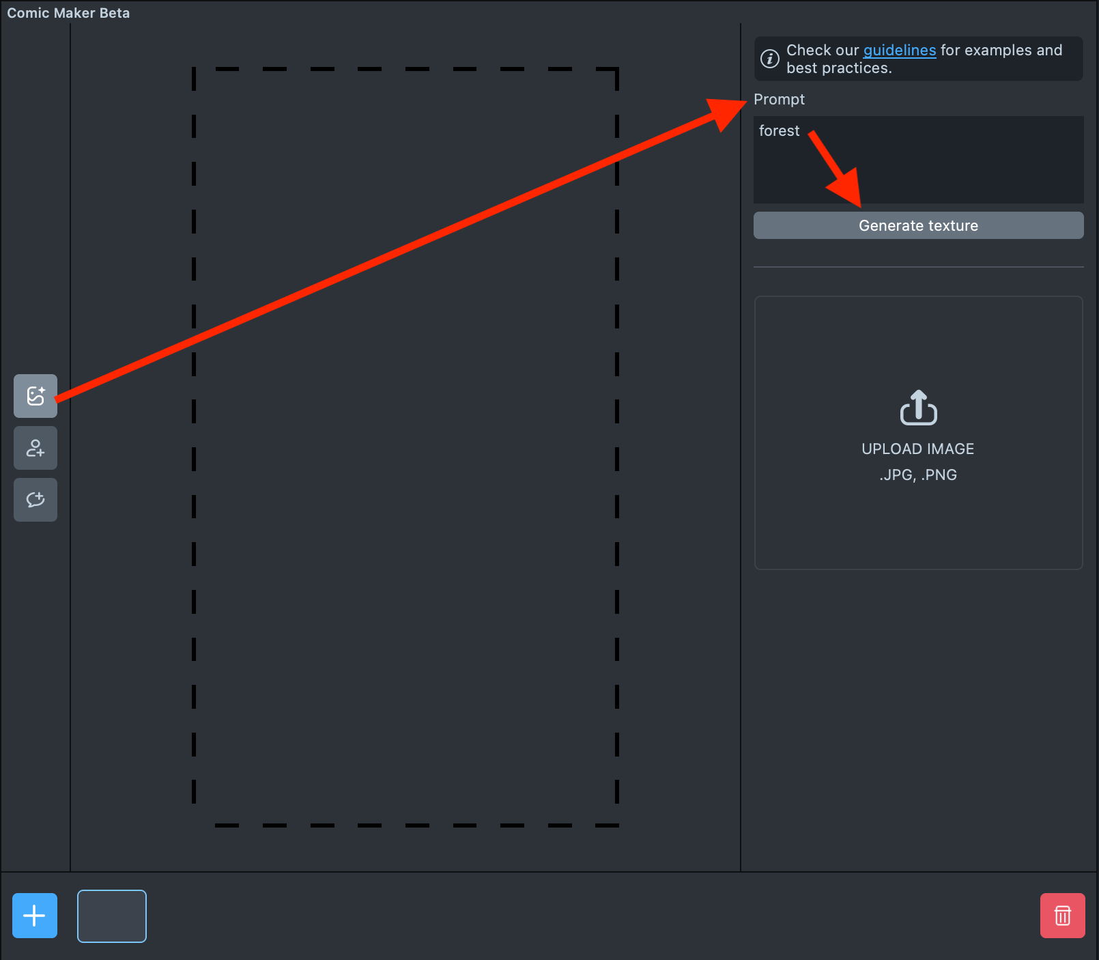Viewport: 1099px width, 960px height.
Task: Add a new page with plus button
Action: pos(35,916)
